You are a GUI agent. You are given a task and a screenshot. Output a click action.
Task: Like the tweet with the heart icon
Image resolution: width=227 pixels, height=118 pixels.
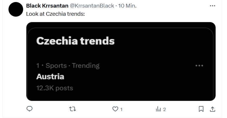[115, 109]
